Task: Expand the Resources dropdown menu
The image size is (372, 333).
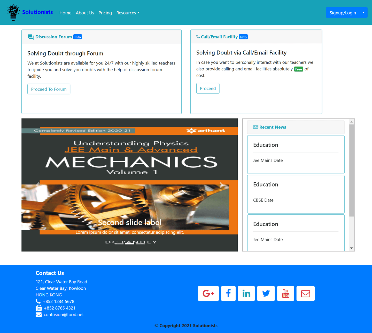Action: point(128,13)
